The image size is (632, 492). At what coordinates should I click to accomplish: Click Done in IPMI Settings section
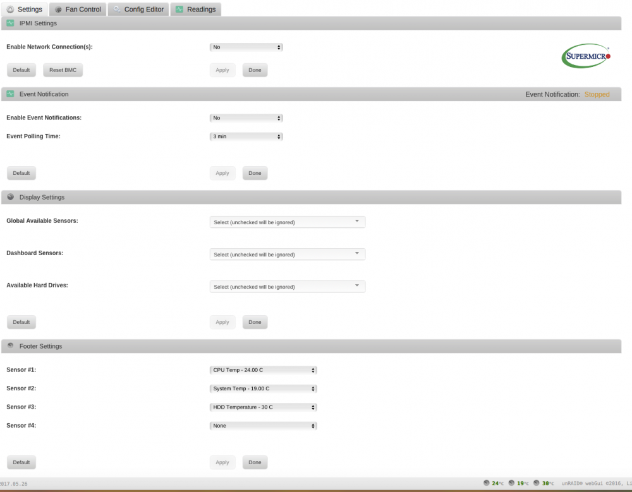(255, 70)
